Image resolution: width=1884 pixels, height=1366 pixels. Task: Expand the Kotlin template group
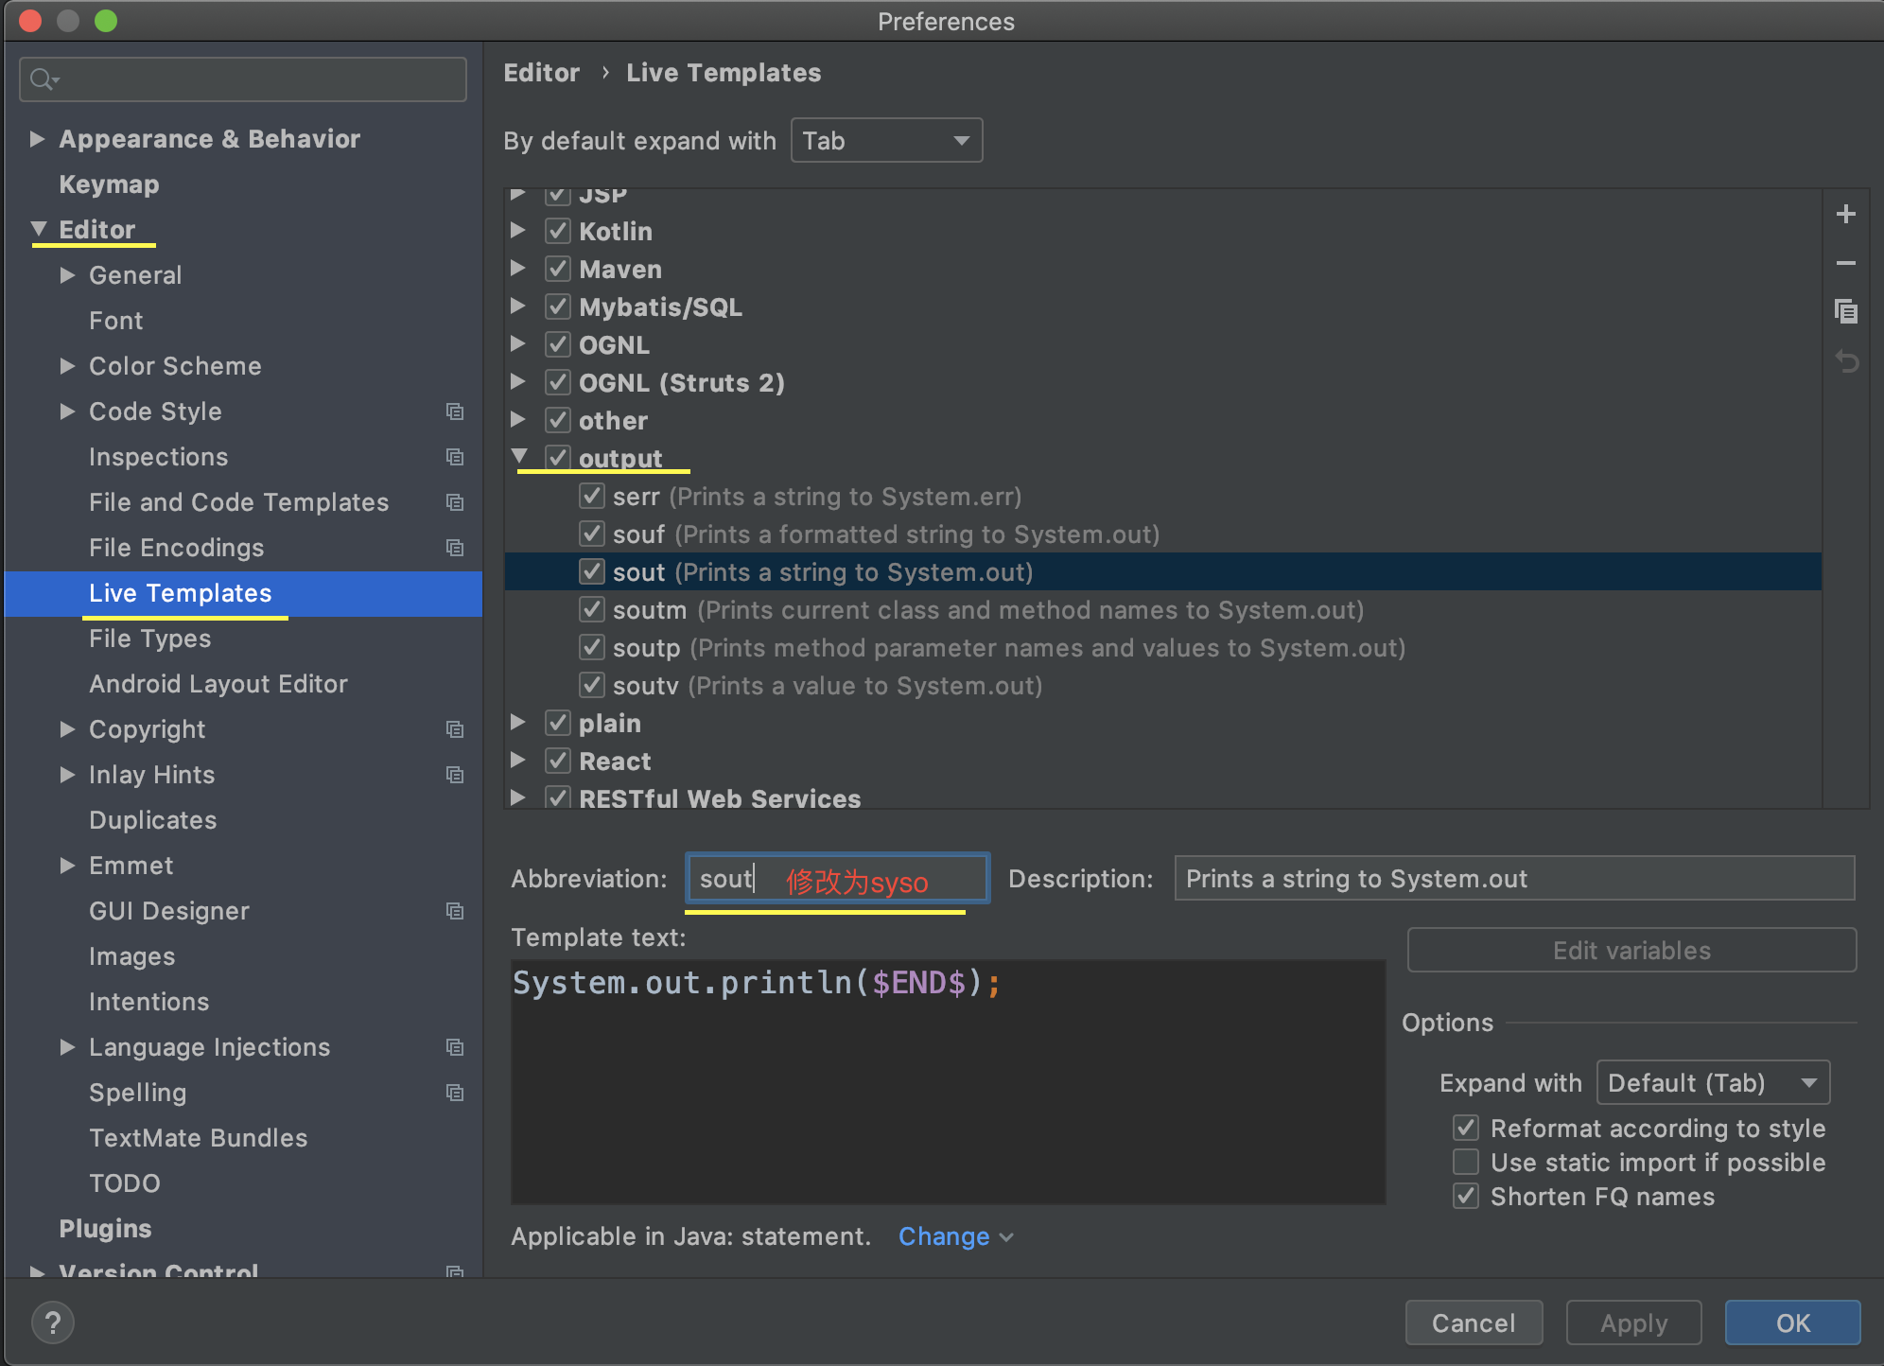click(x=517, y=230)
